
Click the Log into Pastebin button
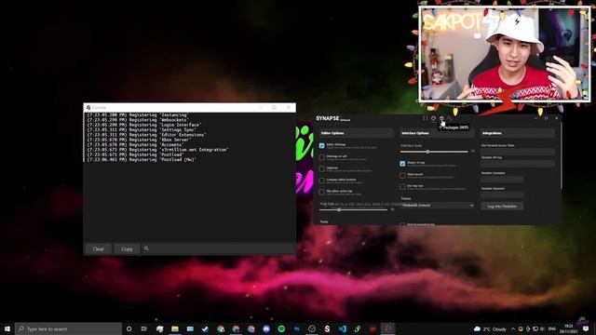pyautogui.click(x=502, y=206)
